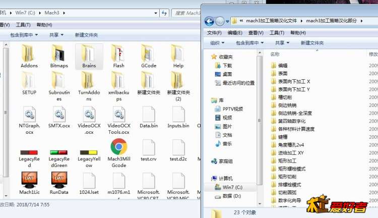Select the VideoOCX.ocx file

[x=89, y=120]
